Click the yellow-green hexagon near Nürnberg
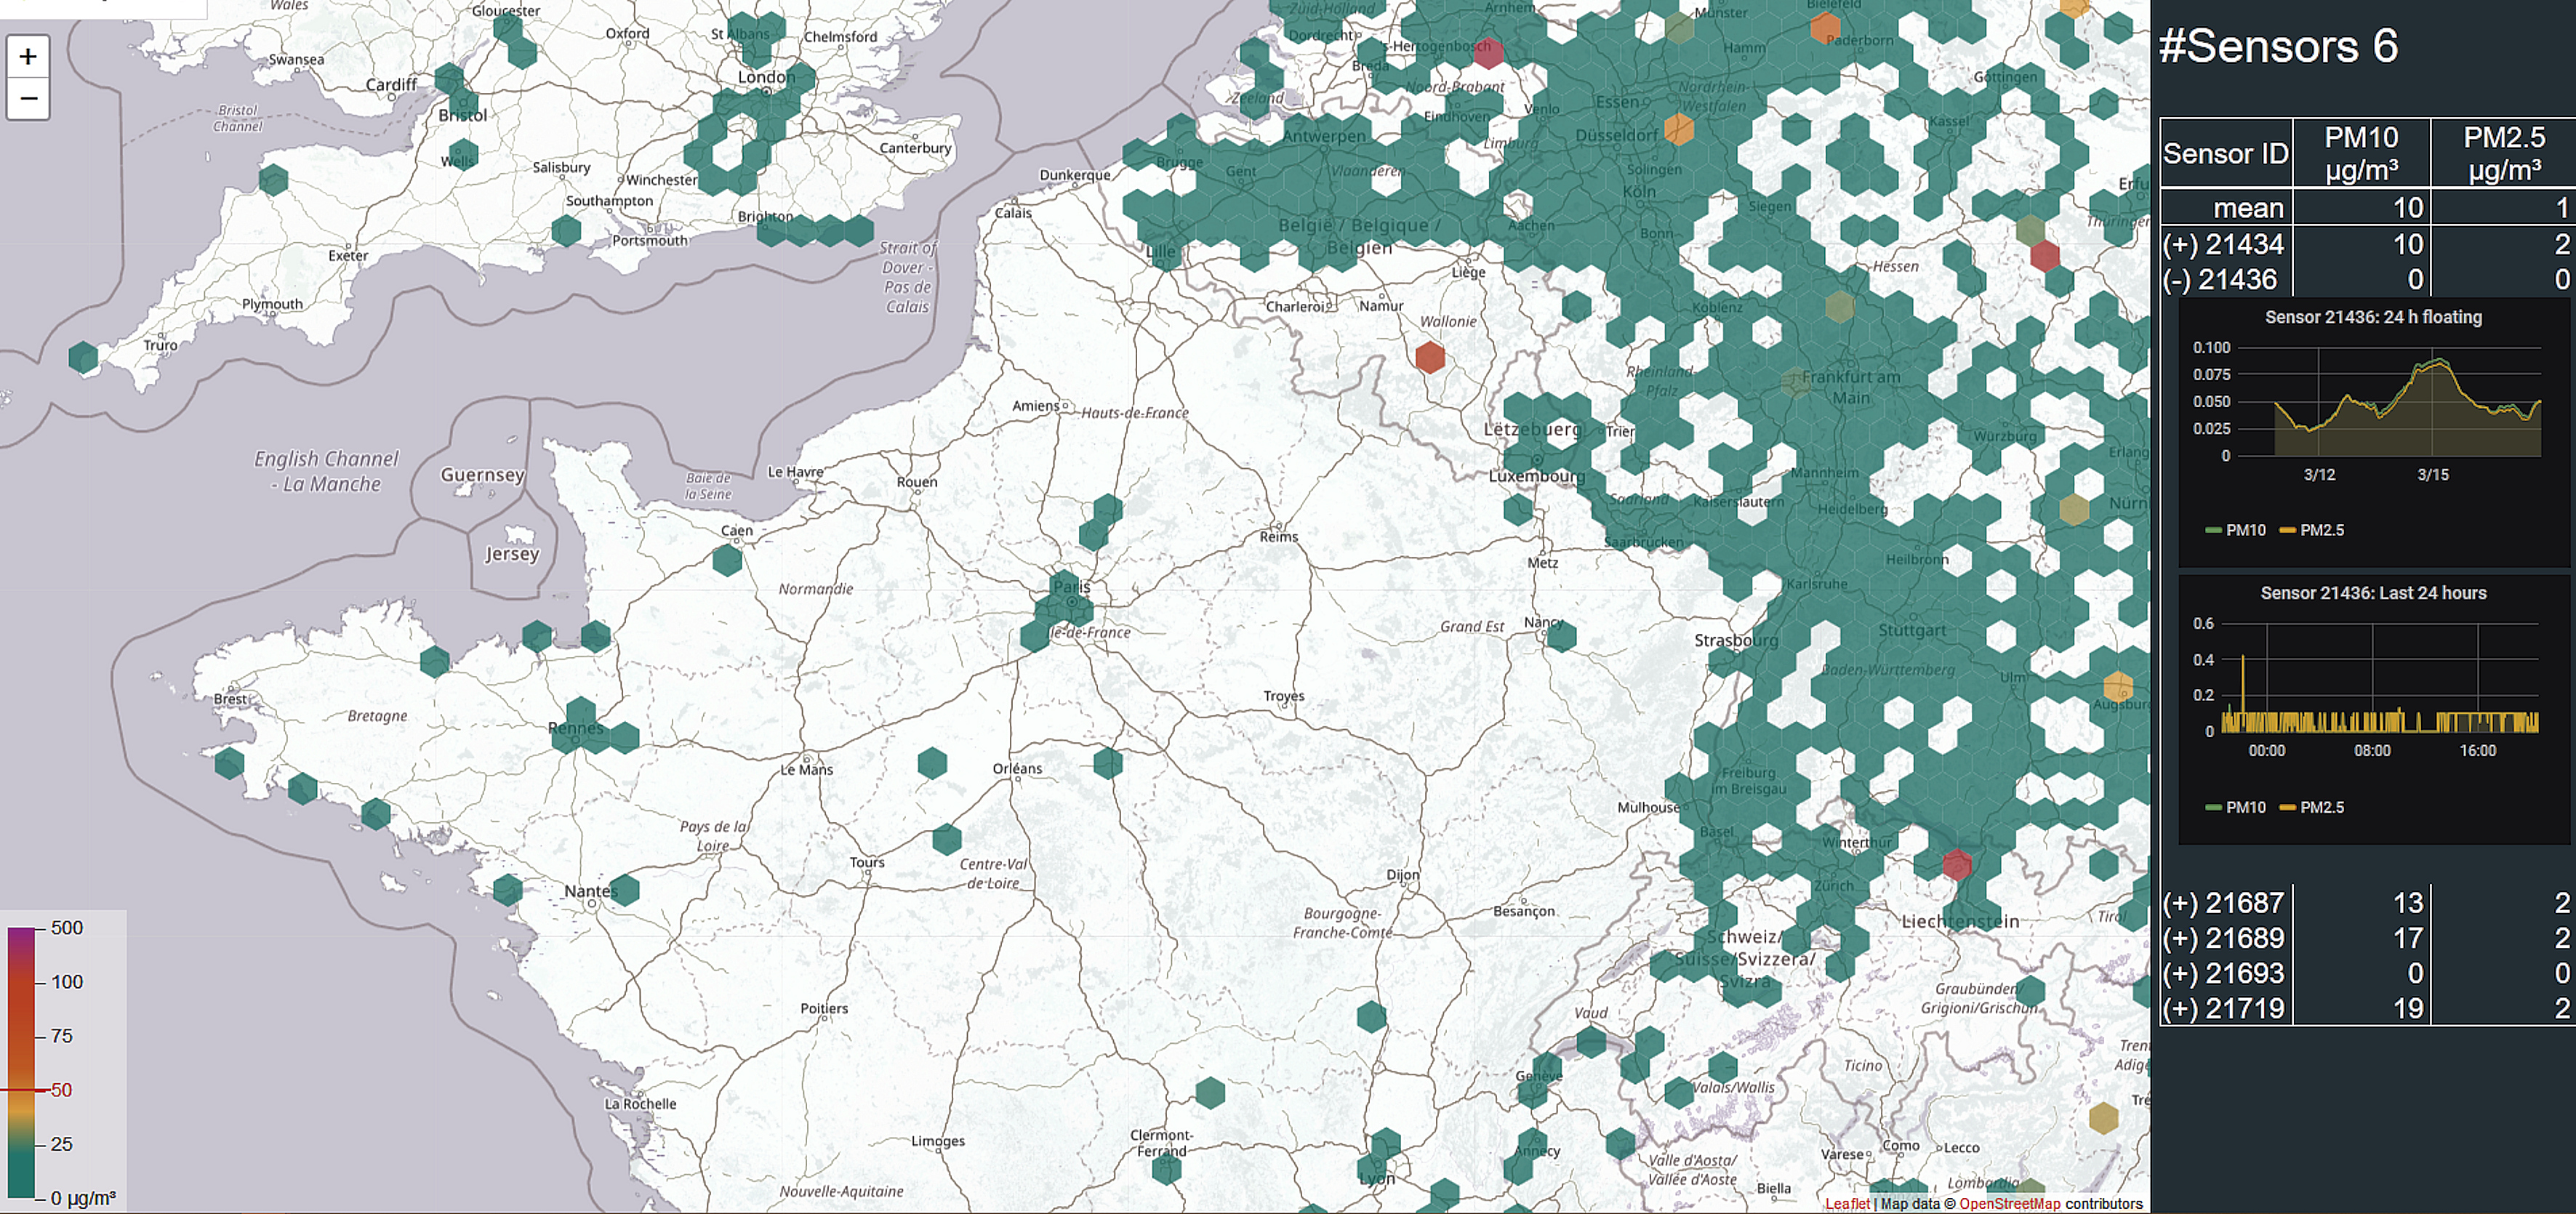 pyautogui.click(x=2074, y=509)
